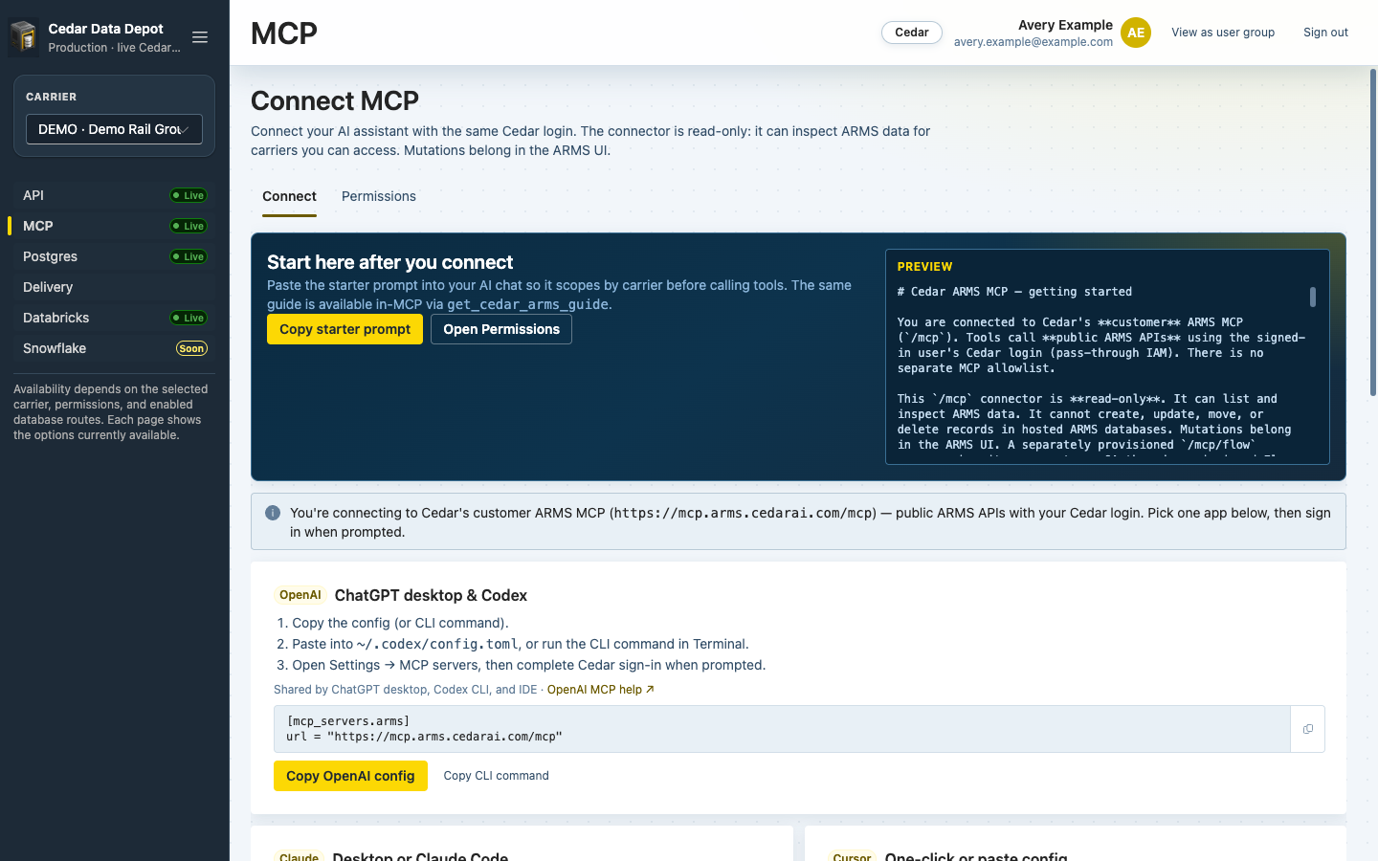Screen dimensions: 1378x861
Task: Click the Soon badge next to Snowflake
Action: [191, 348]
